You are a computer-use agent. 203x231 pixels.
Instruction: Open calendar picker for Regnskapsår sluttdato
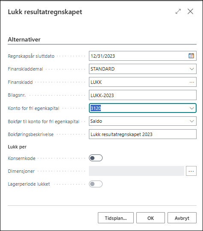[191, 56]
